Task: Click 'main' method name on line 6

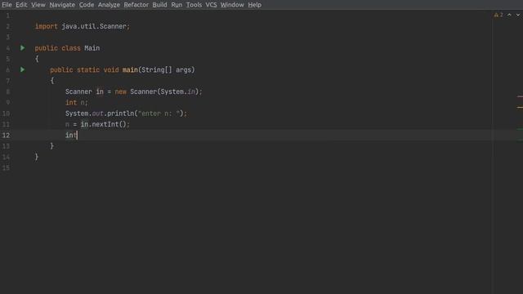Action: (130, 69)
